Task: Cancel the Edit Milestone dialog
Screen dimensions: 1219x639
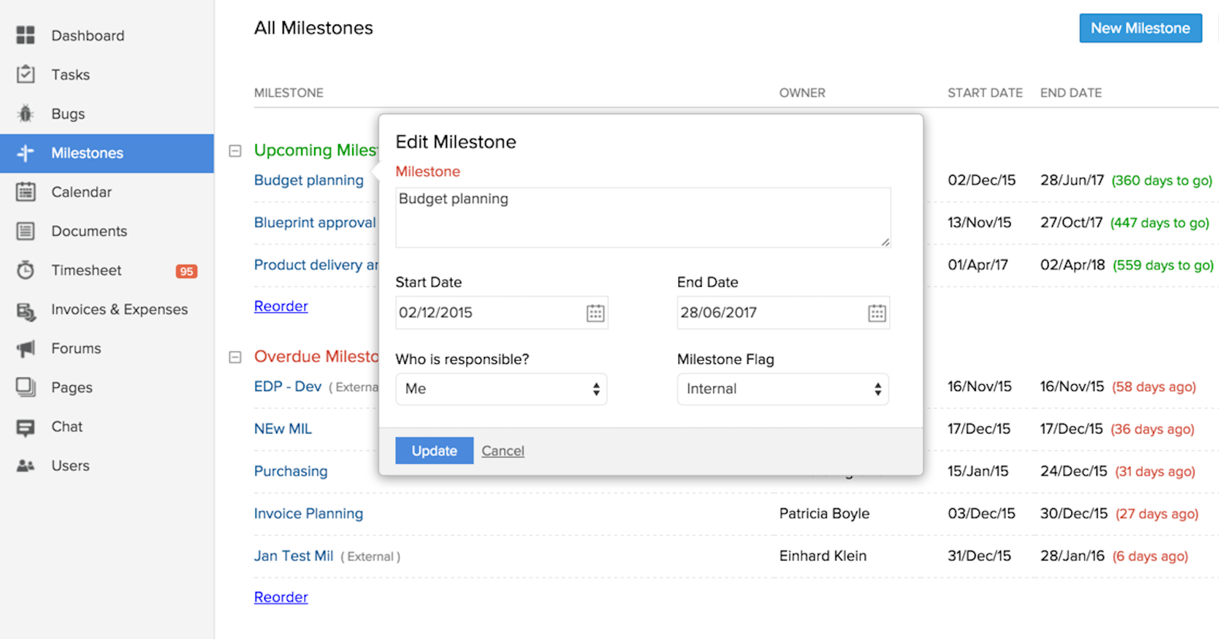Action: (502, 451)
